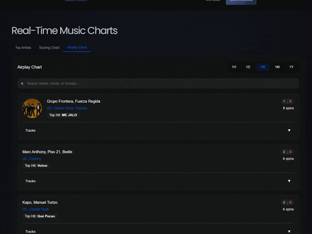Click Grupo Frontera, Fuerza Regida artist name
312x234 pixels.
click(73, 101)
